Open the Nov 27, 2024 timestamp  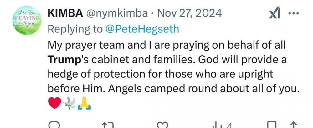[190, 13]
